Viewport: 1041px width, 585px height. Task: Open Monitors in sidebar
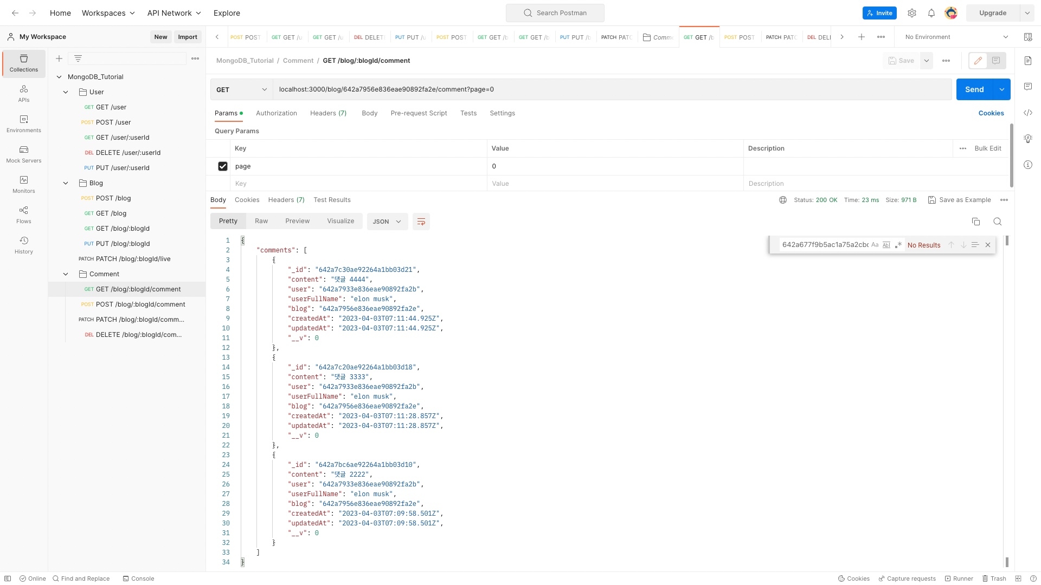click(x=24, y=184)
